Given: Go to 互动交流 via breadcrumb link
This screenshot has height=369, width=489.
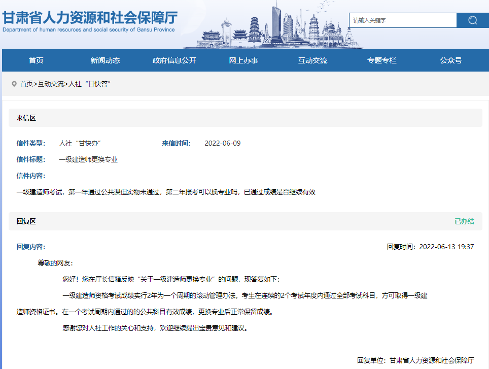Looking at the screenshot, I should tap(51, 84).
